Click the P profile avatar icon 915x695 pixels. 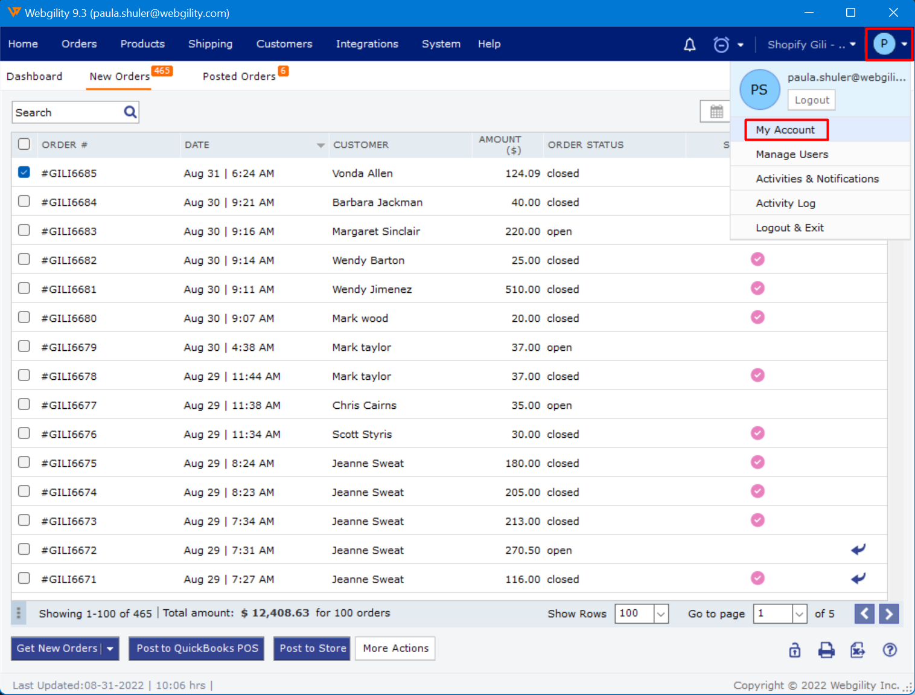point(884,43)
